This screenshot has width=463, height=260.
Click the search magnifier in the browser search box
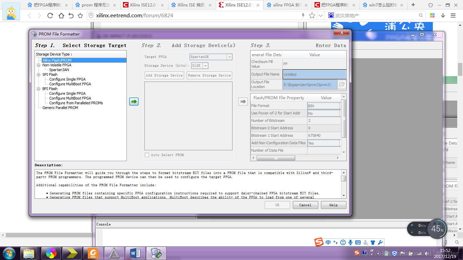tap(421, 15)
